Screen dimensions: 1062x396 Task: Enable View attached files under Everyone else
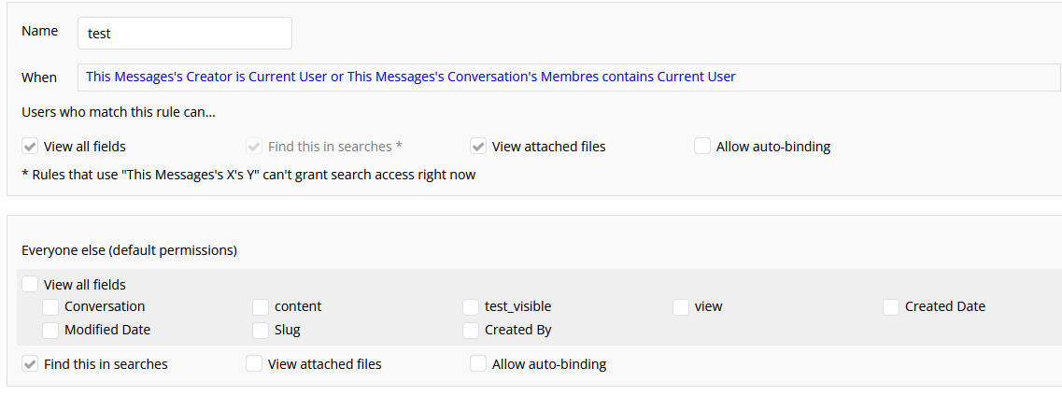254,364
